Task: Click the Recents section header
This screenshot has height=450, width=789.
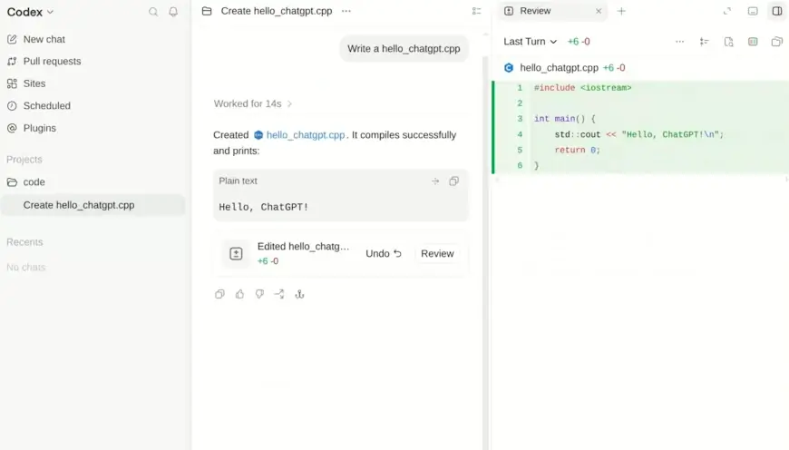Action: click(x=24, y=242)
